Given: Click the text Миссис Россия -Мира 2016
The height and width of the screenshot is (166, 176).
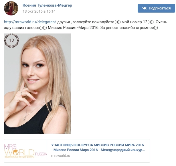Looking at the screenshot, I should pyautogui.click(x=73, y=27).
